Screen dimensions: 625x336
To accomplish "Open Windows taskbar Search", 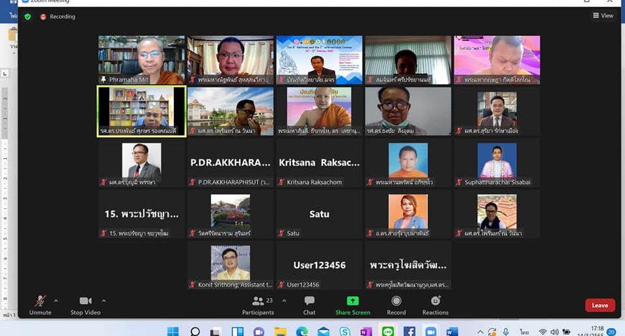I will point(195,331).
